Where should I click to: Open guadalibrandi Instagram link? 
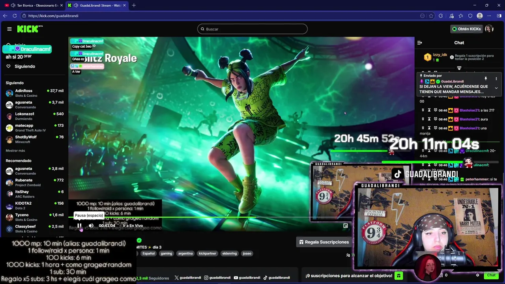pyautogui.click(x=217, y=278)
